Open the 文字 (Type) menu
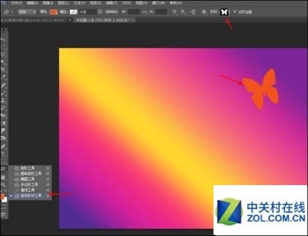Viewport: 308px width, 236px height. point(79,3)
